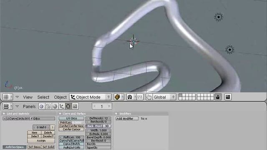
Task: Increase frame number with the right arrow
Action: coord(109,107)
